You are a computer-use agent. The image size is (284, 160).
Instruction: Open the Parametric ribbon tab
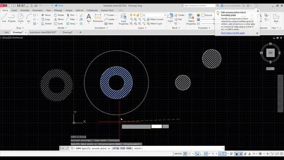pyautogui.click(x=37, y=10)
